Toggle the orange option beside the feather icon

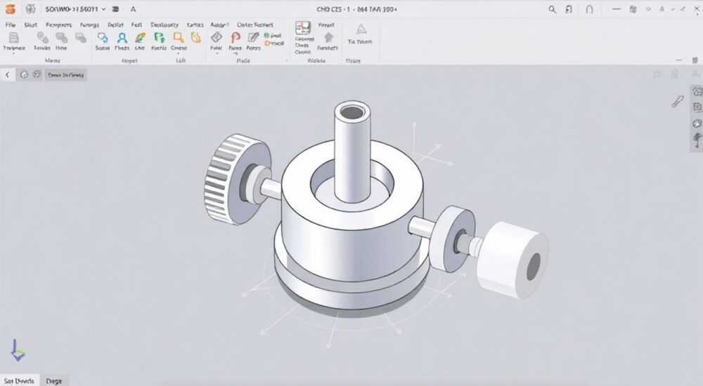click(274, 44)
